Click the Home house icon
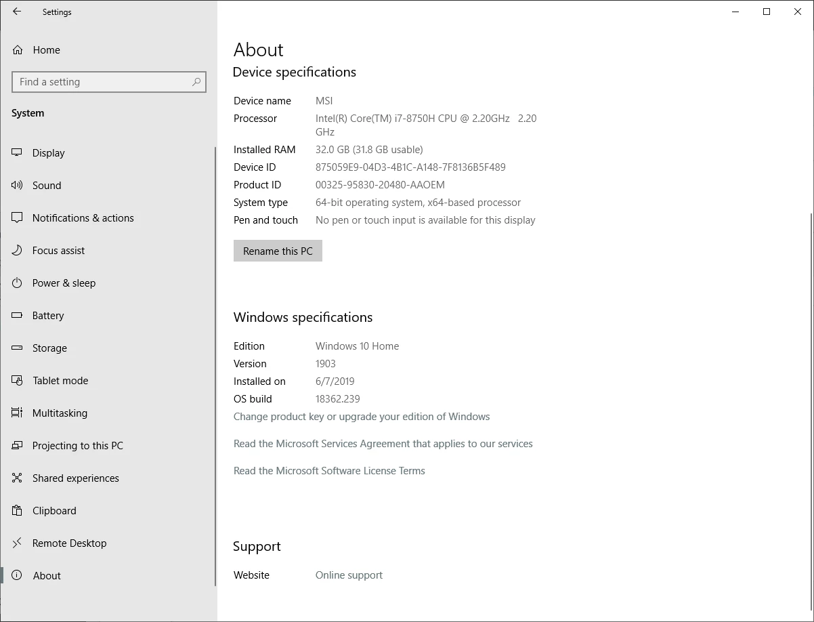The image size is (814, 622). (x=18, y=50)
